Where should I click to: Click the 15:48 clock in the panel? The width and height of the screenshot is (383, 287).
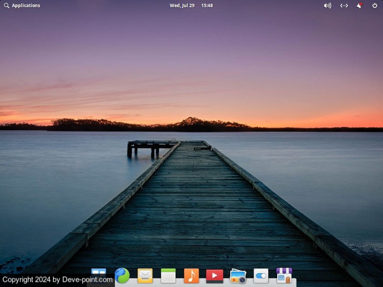(207, 6)
